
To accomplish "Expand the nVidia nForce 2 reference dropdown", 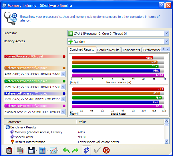I will pyautogui.click(x=63, y=112).
